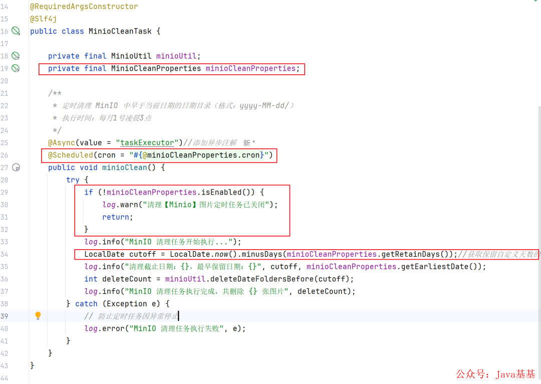Click the @RequiredArgsConstructor annotation

[84, 6]
